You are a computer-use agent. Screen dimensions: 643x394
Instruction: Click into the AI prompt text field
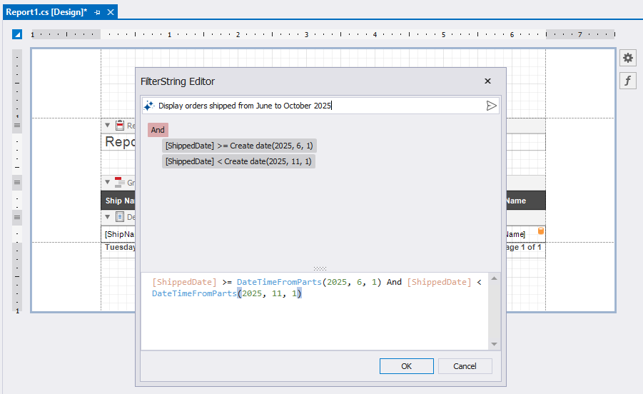pyautogui.click(x=320, y=106)
